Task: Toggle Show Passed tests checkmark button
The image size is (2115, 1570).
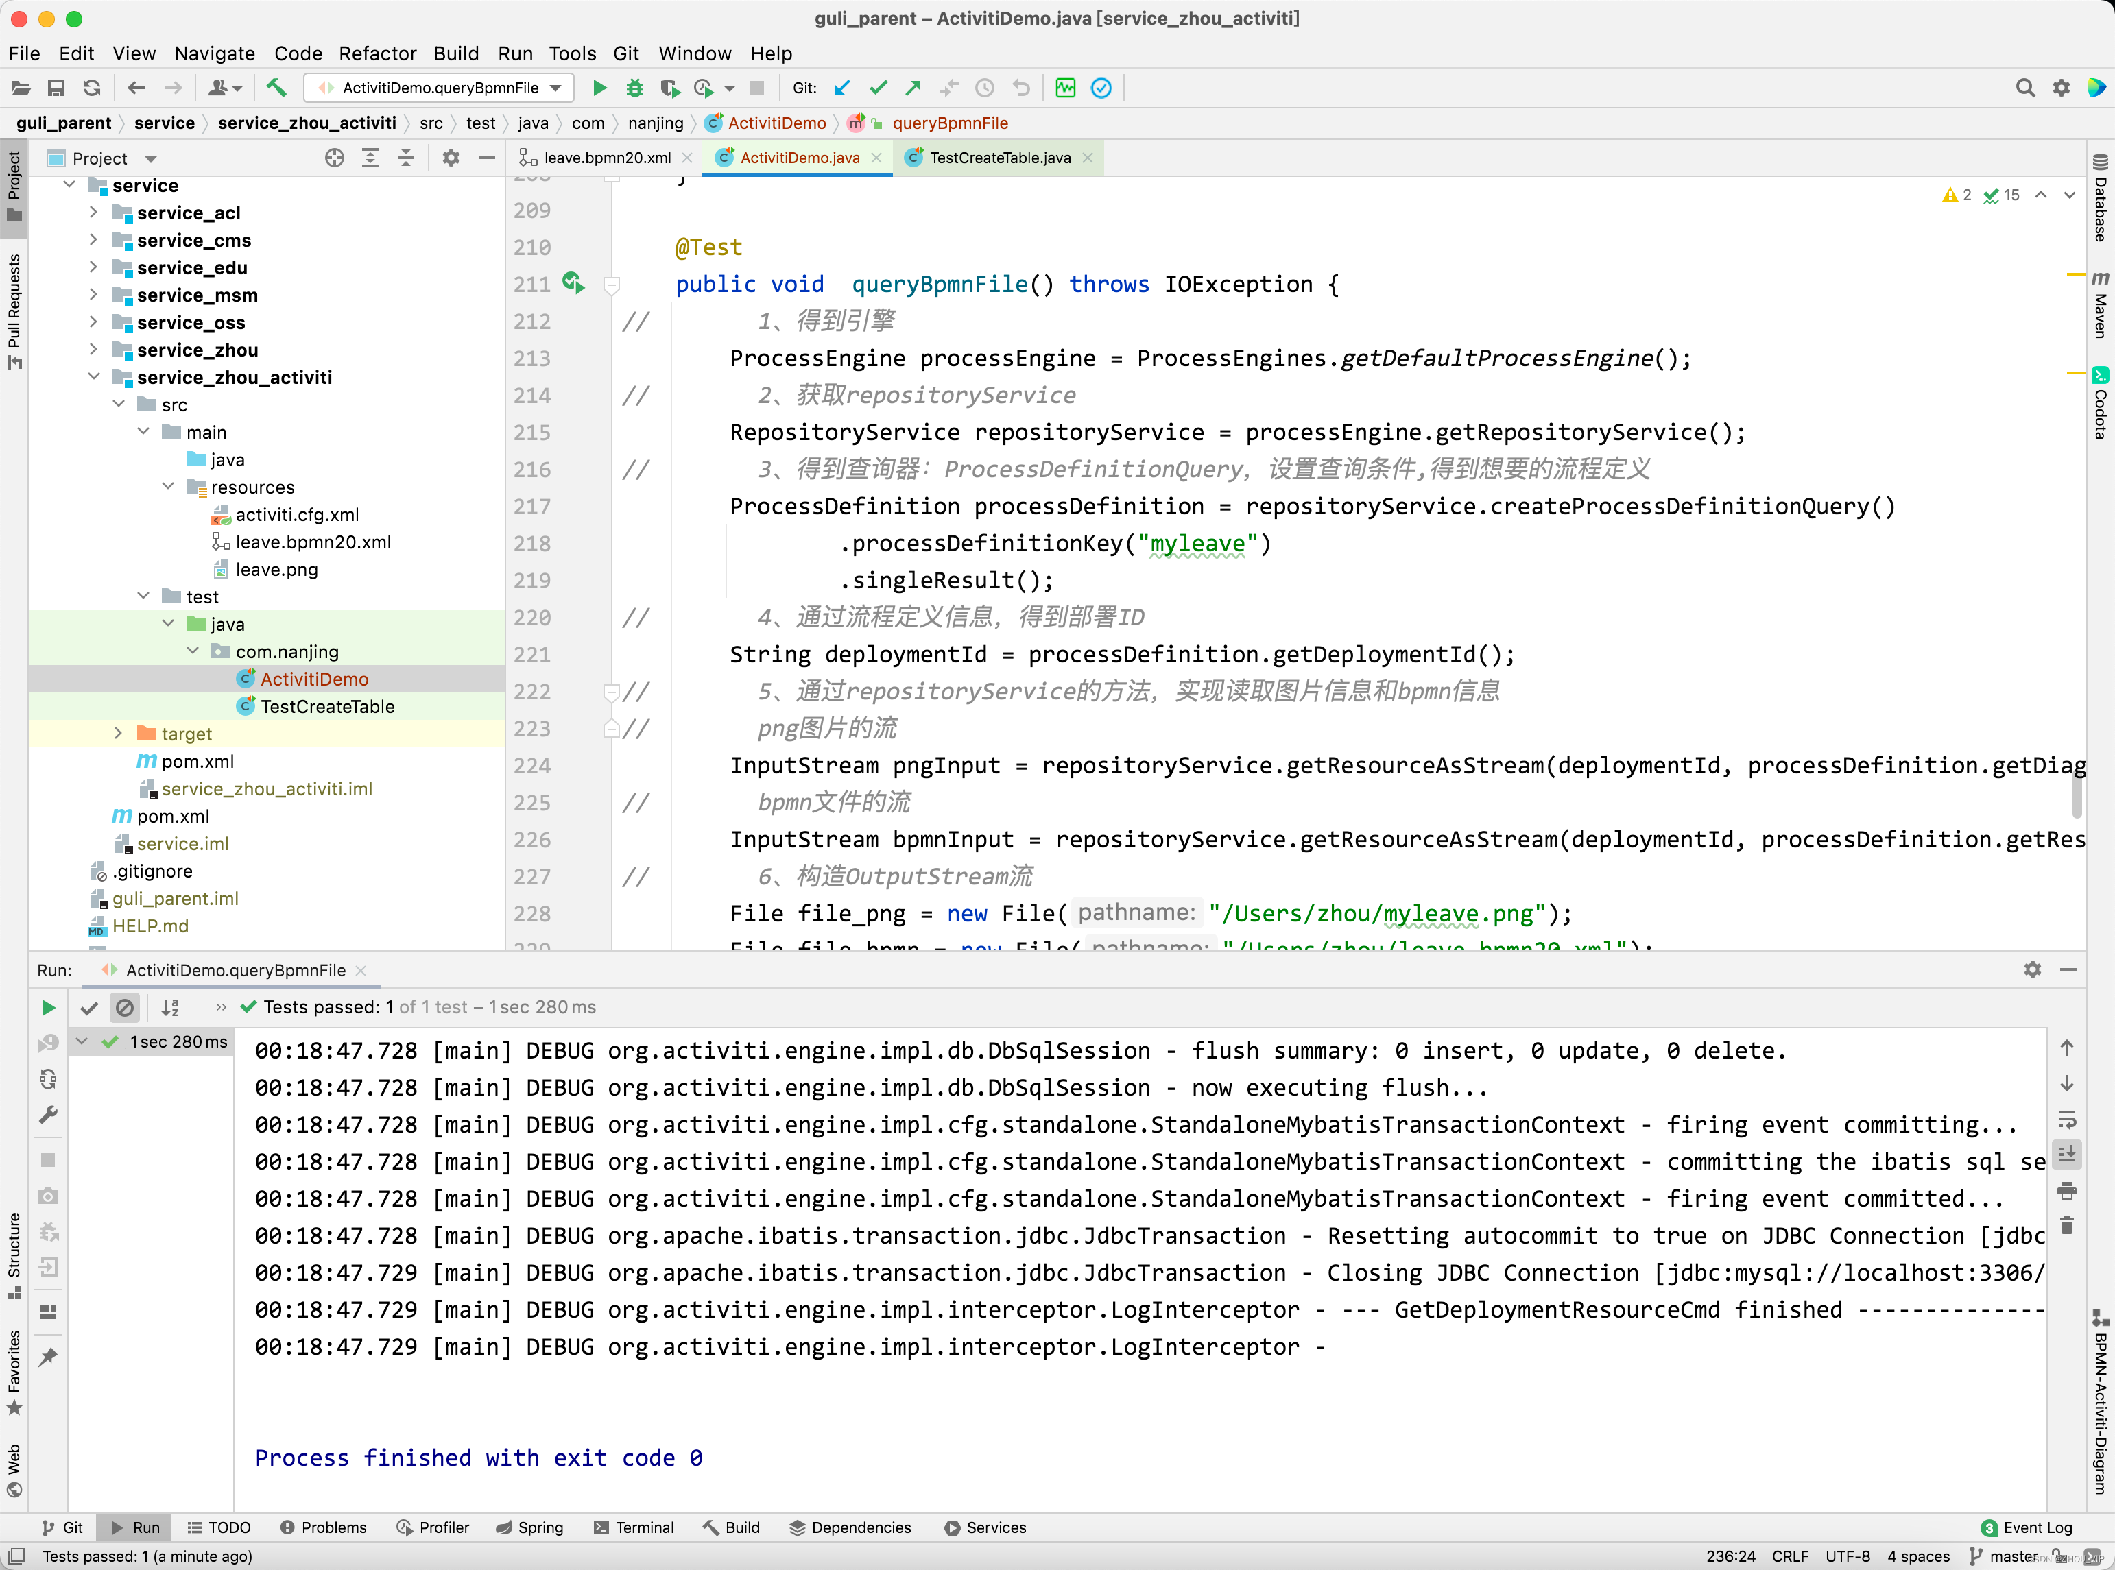Action: (x=89, y=1007)
